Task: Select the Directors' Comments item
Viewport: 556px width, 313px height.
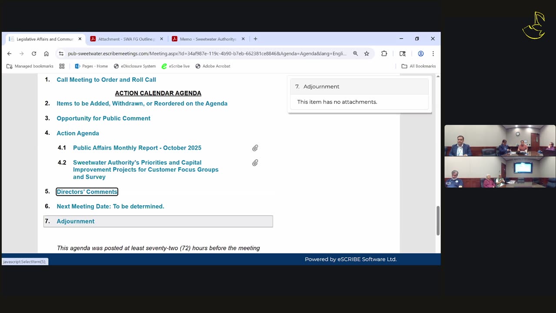Action: click(87, 192)
